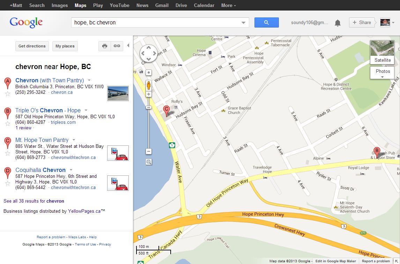Pick up the Street View pegman
This screenshot has width=400, height=264.
coord(149,85)
